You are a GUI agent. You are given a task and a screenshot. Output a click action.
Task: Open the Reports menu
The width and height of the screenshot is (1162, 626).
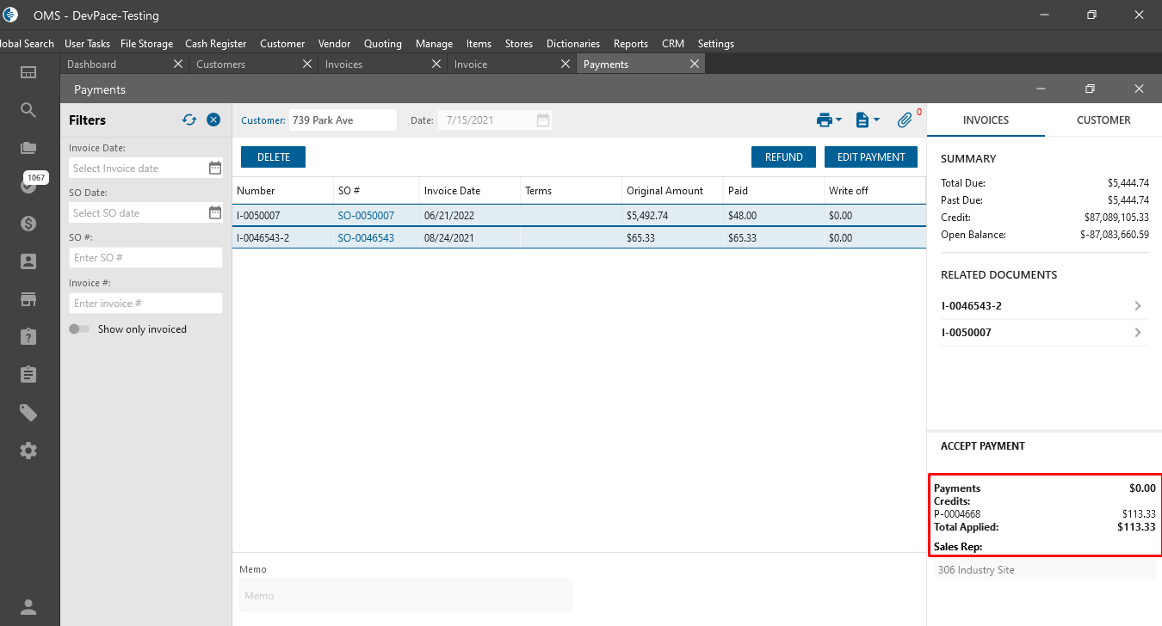[630, 44]
